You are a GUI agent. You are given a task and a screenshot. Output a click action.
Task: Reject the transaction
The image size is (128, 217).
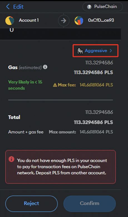pyautogui.click(x=31, y=204)
